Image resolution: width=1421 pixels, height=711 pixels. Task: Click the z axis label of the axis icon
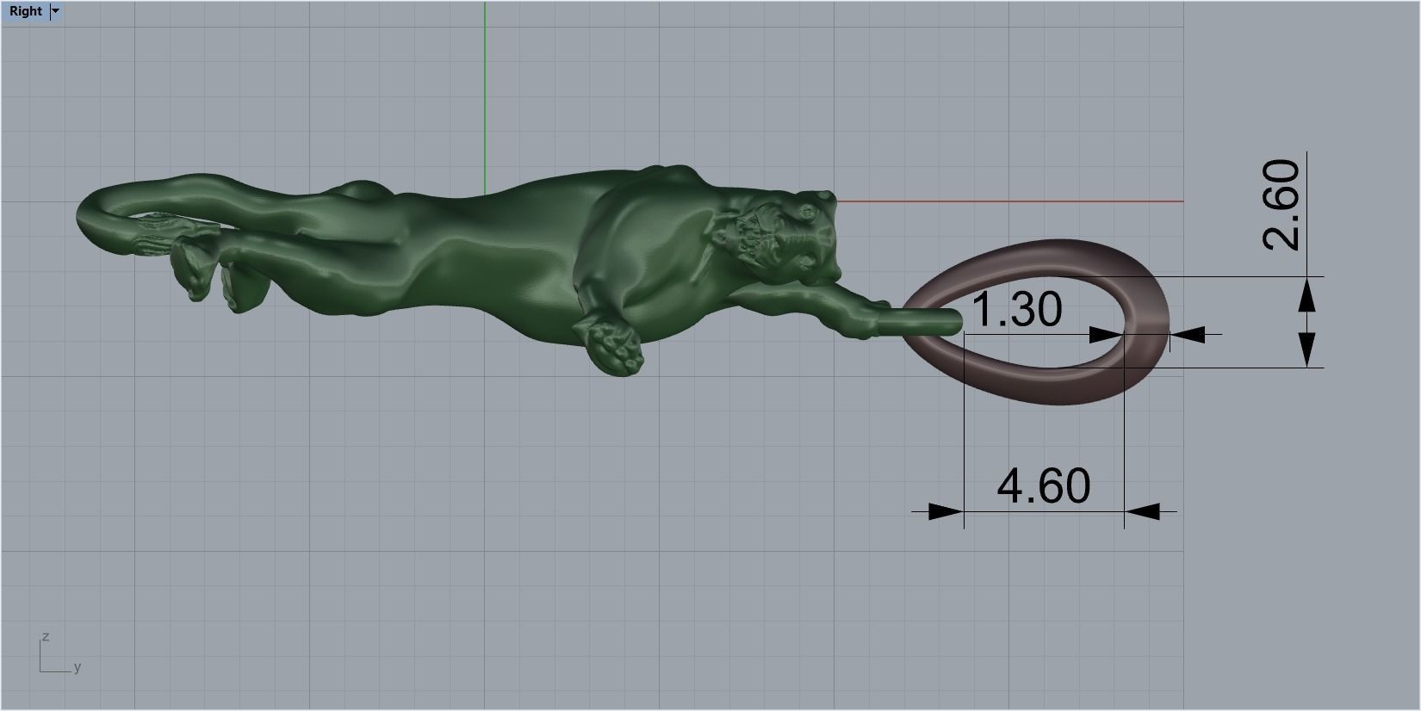coord(46,637)
